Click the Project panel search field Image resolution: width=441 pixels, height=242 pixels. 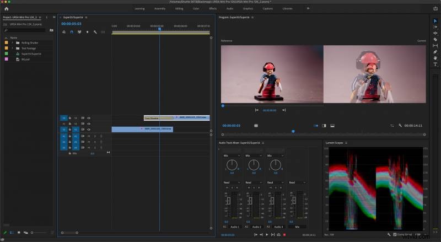(25, 30)
